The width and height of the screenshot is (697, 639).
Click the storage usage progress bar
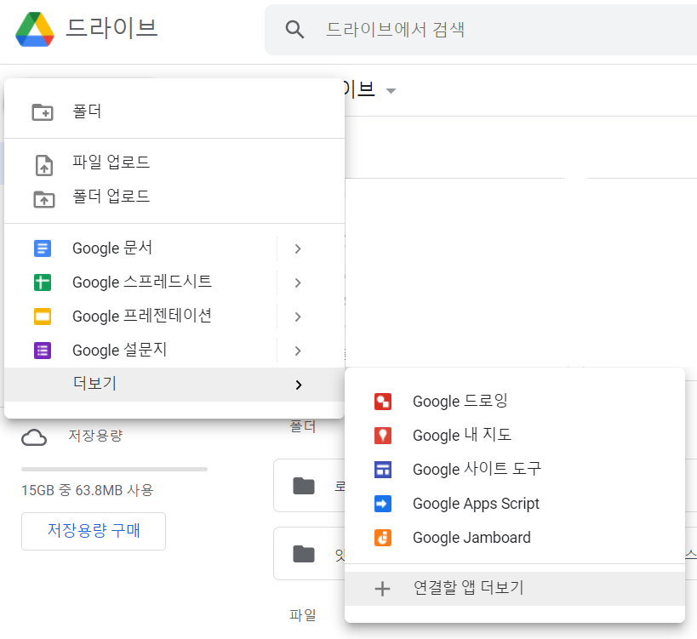114,469
